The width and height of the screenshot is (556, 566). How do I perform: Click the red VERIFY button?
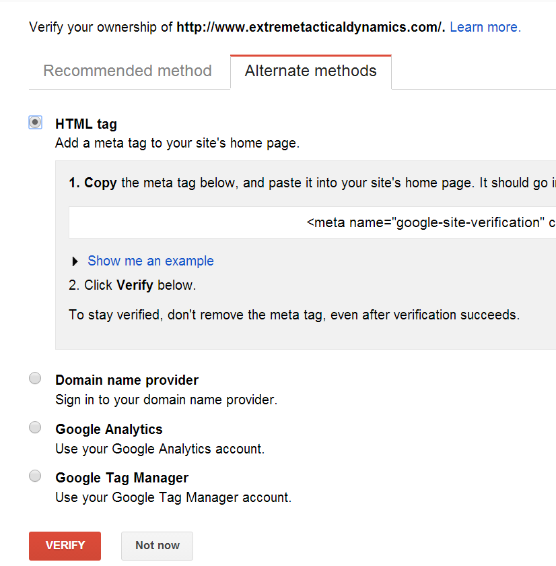65,545
